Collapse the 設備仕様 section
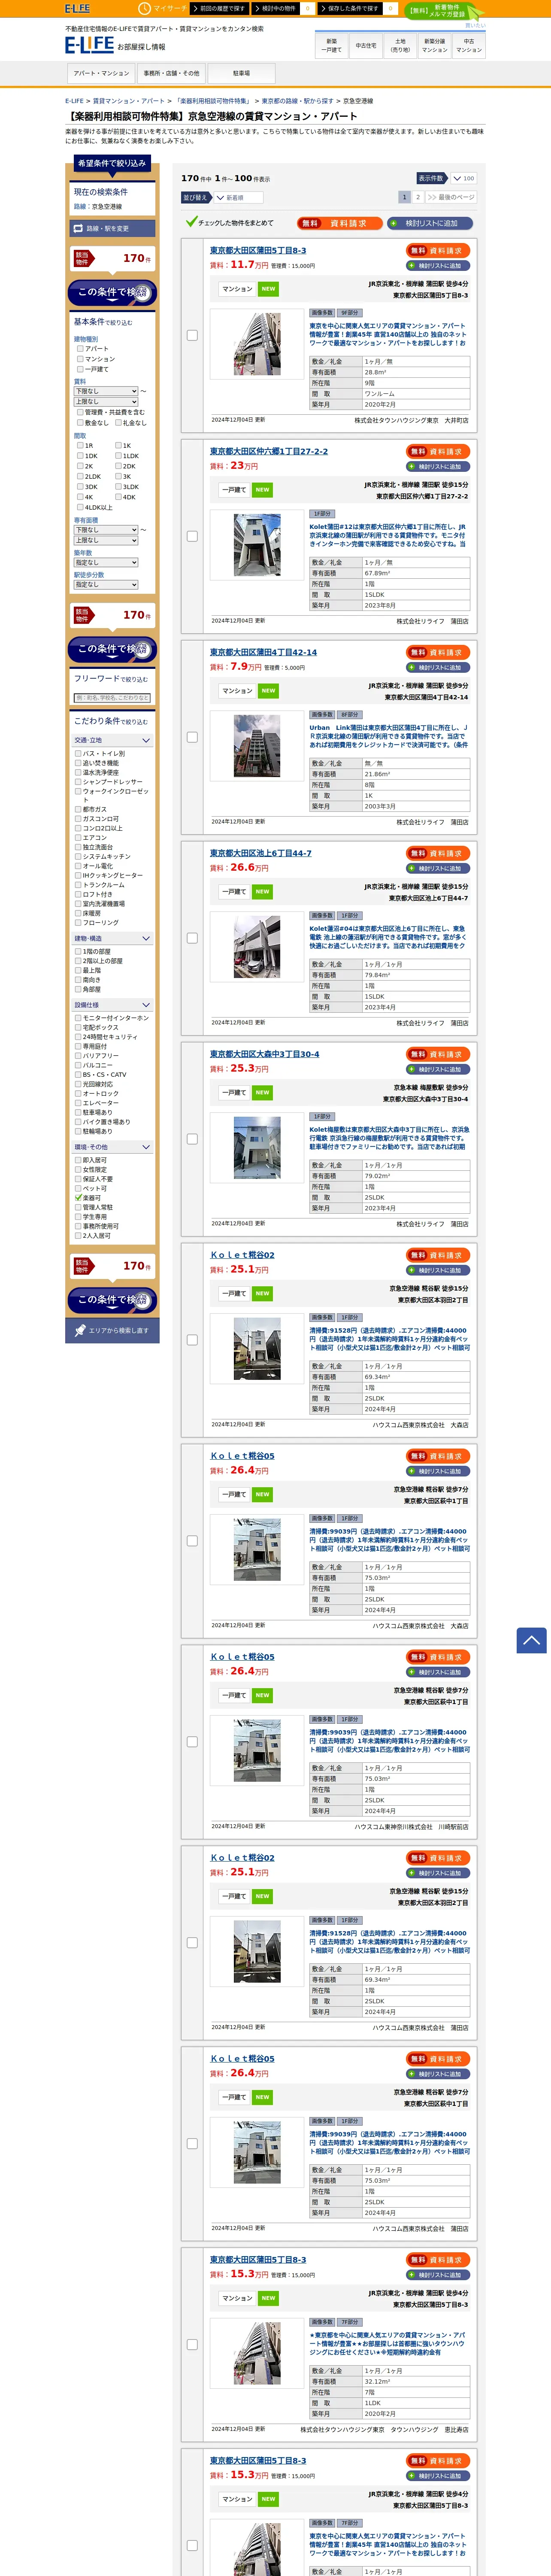Image resolution: width=551 pixels, height=2576 pixels. tap(113, 1005)
